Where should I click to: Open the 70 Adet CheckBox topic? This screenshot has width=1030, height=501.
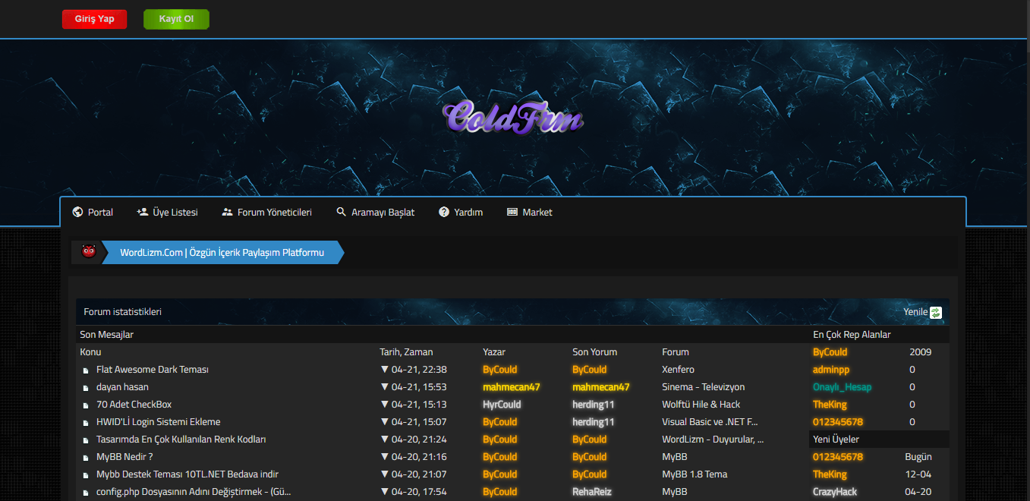pos(134,405)
